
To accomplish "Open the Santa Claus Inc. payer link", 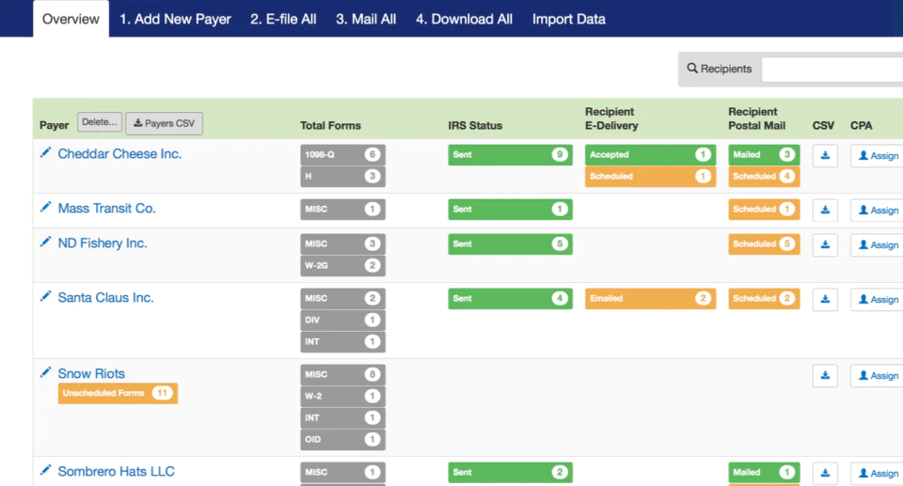I will (x=105, y=298).
